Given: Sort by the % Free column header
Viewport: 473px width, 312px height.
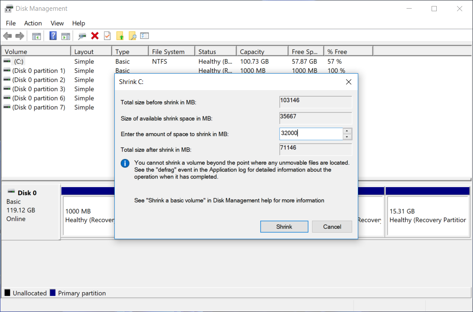Looking at the screenshot, I should pyautogui.click(x=349, y=52).
